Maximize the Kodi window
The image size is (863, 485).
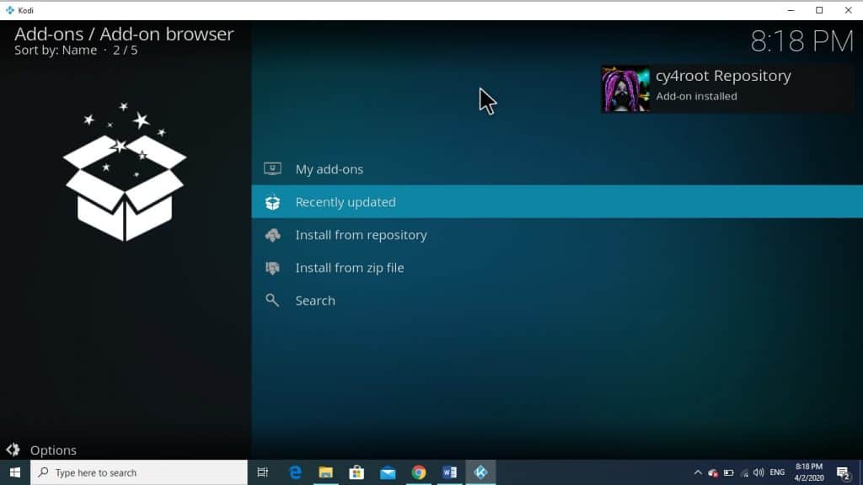pos(819,10)
